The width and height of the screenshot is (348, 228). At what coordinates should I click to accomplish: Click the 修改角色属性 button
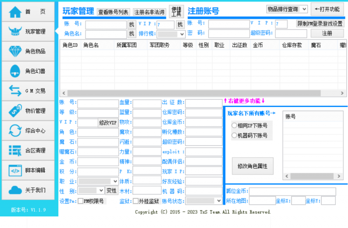pyautogui.click(x=253, y=166)
